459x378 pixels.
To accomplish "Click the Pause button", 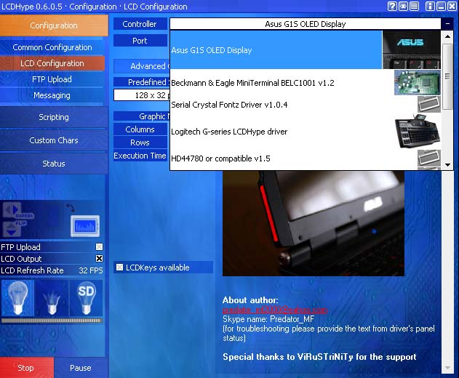I will 81,368.
